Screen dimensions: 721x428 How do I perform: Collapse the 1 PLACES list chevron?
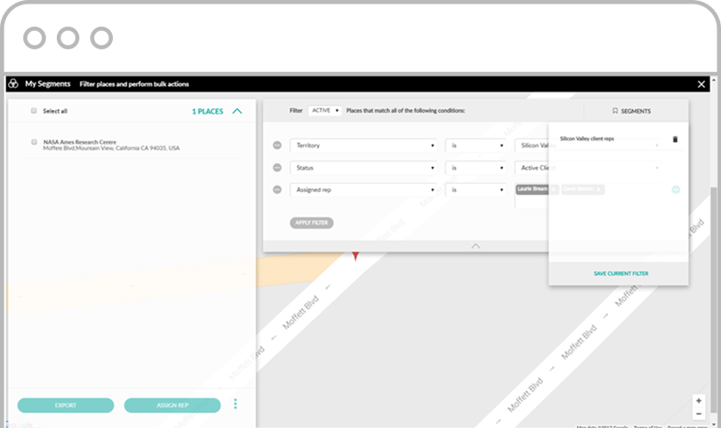(x=236, y=111)
